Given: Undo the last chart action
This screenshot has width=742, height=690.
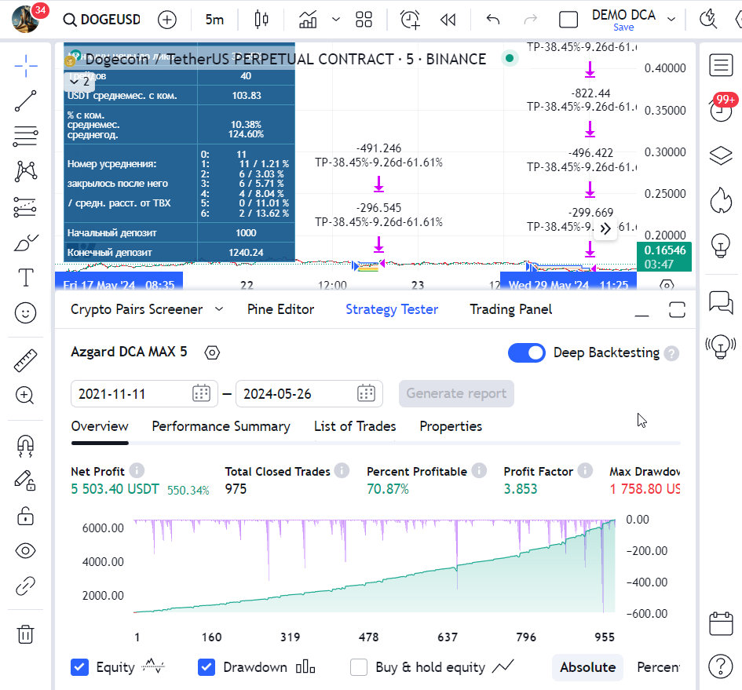Looking at the screenshot, I should coord(493,20).
